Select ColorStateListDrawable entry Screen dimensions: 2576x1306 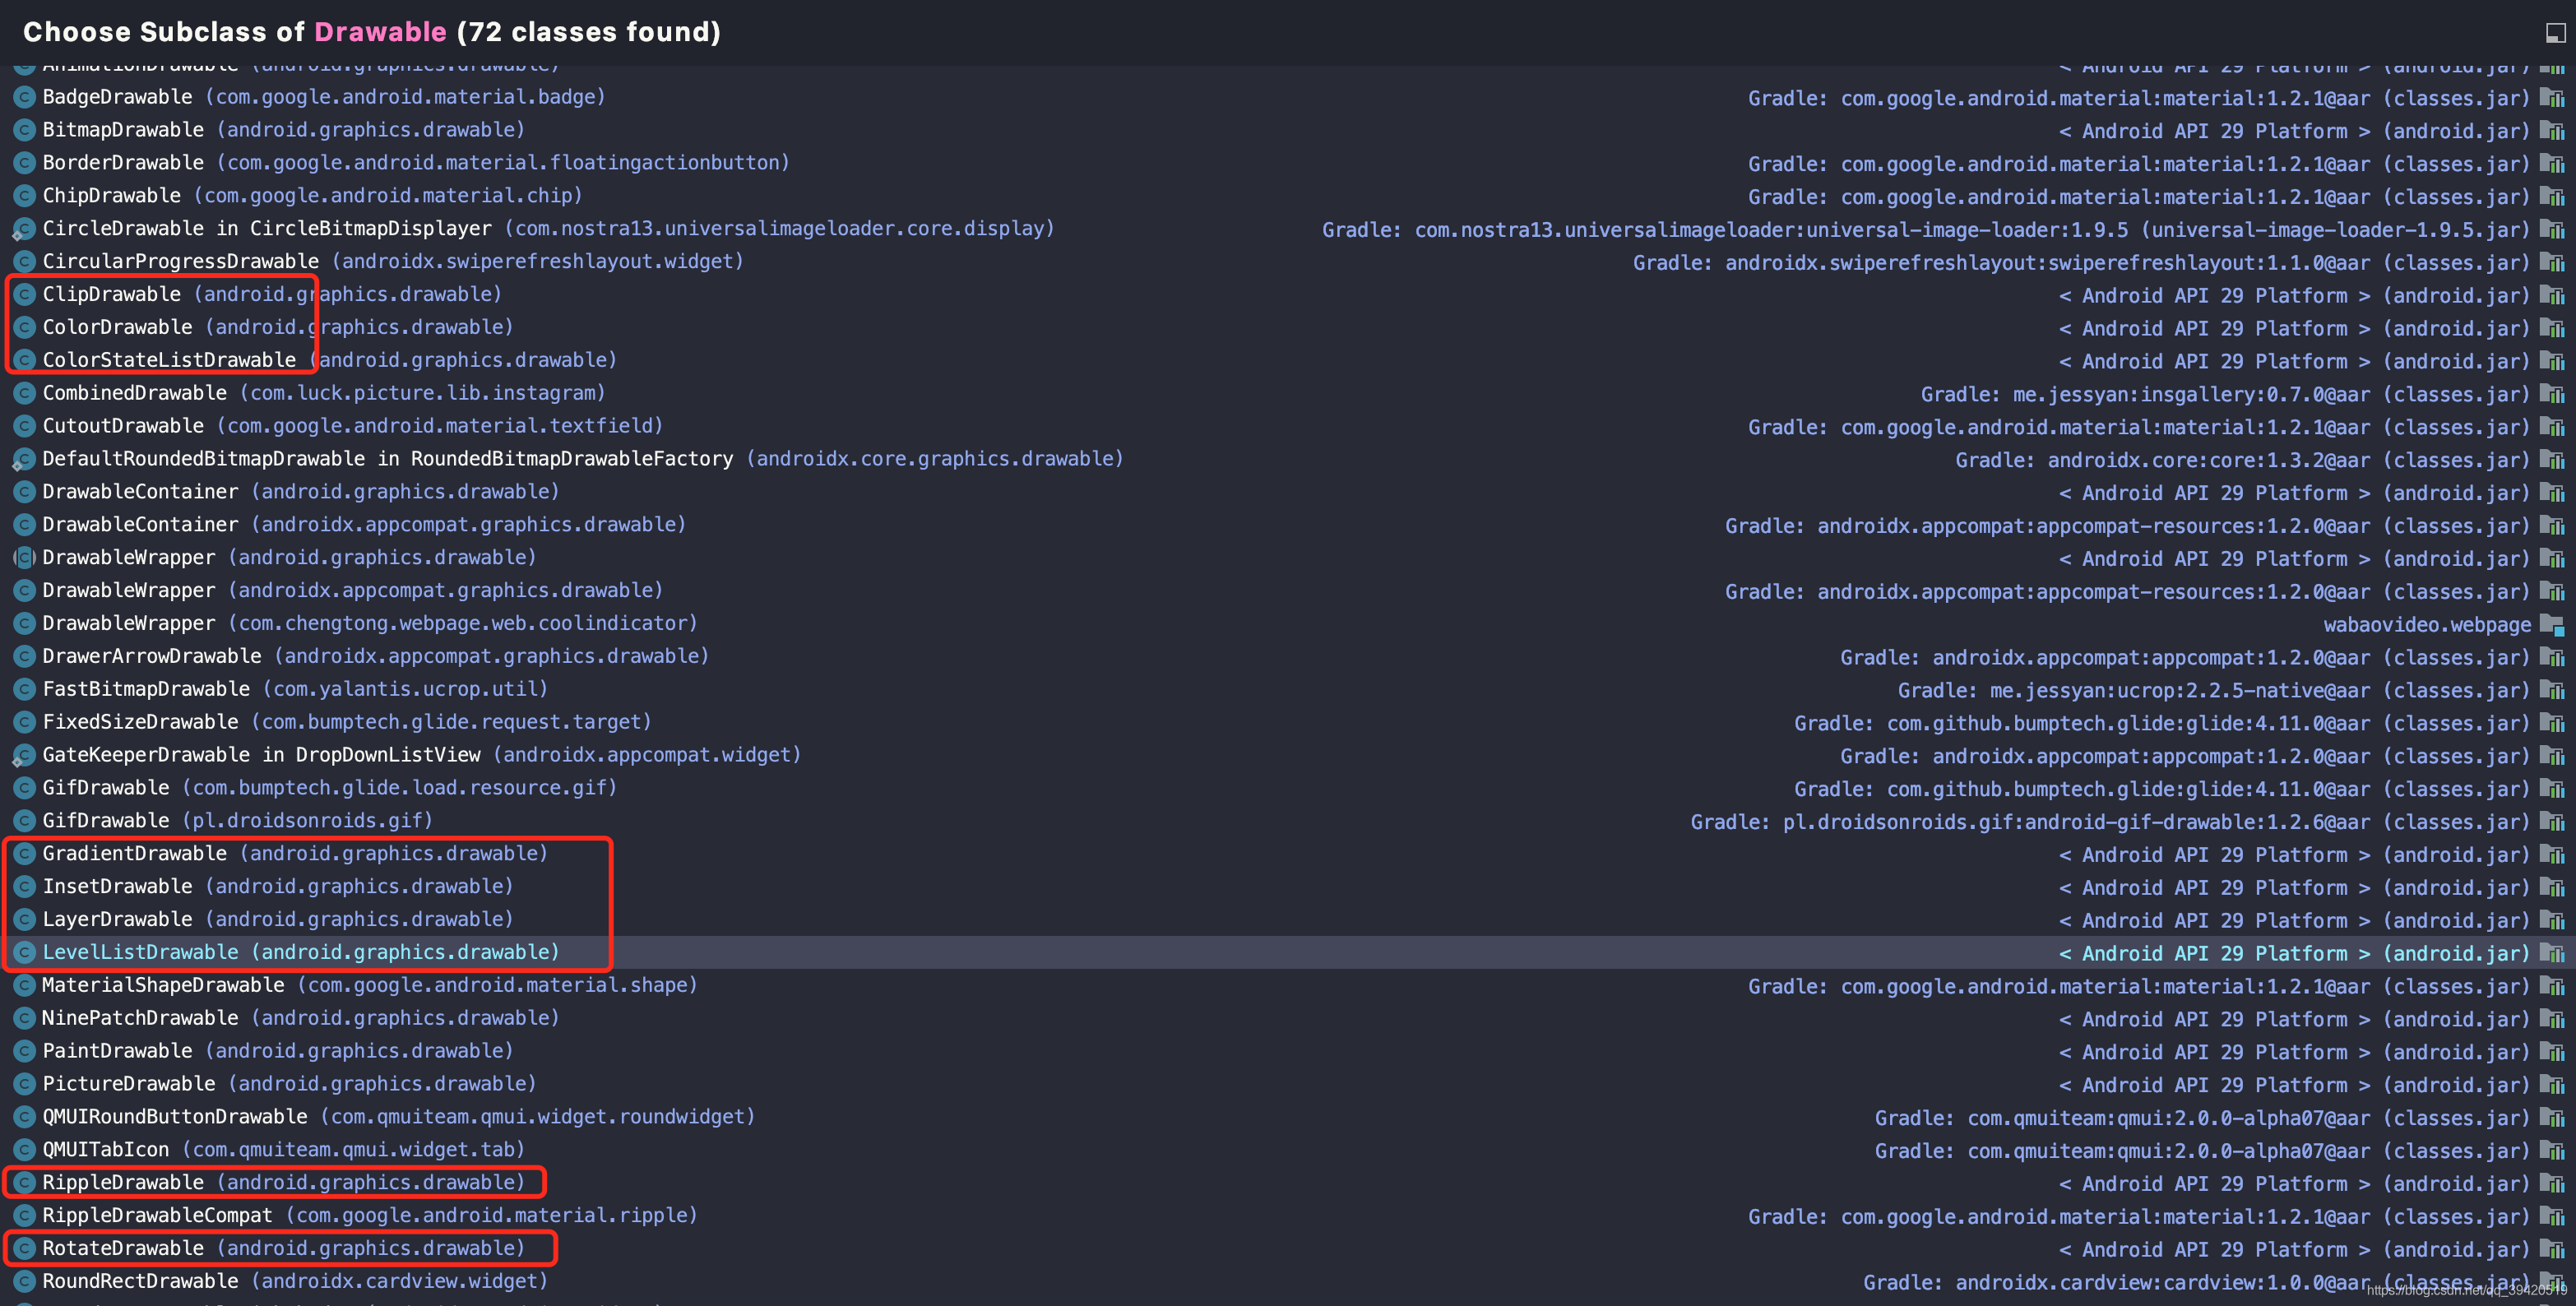1288,361
